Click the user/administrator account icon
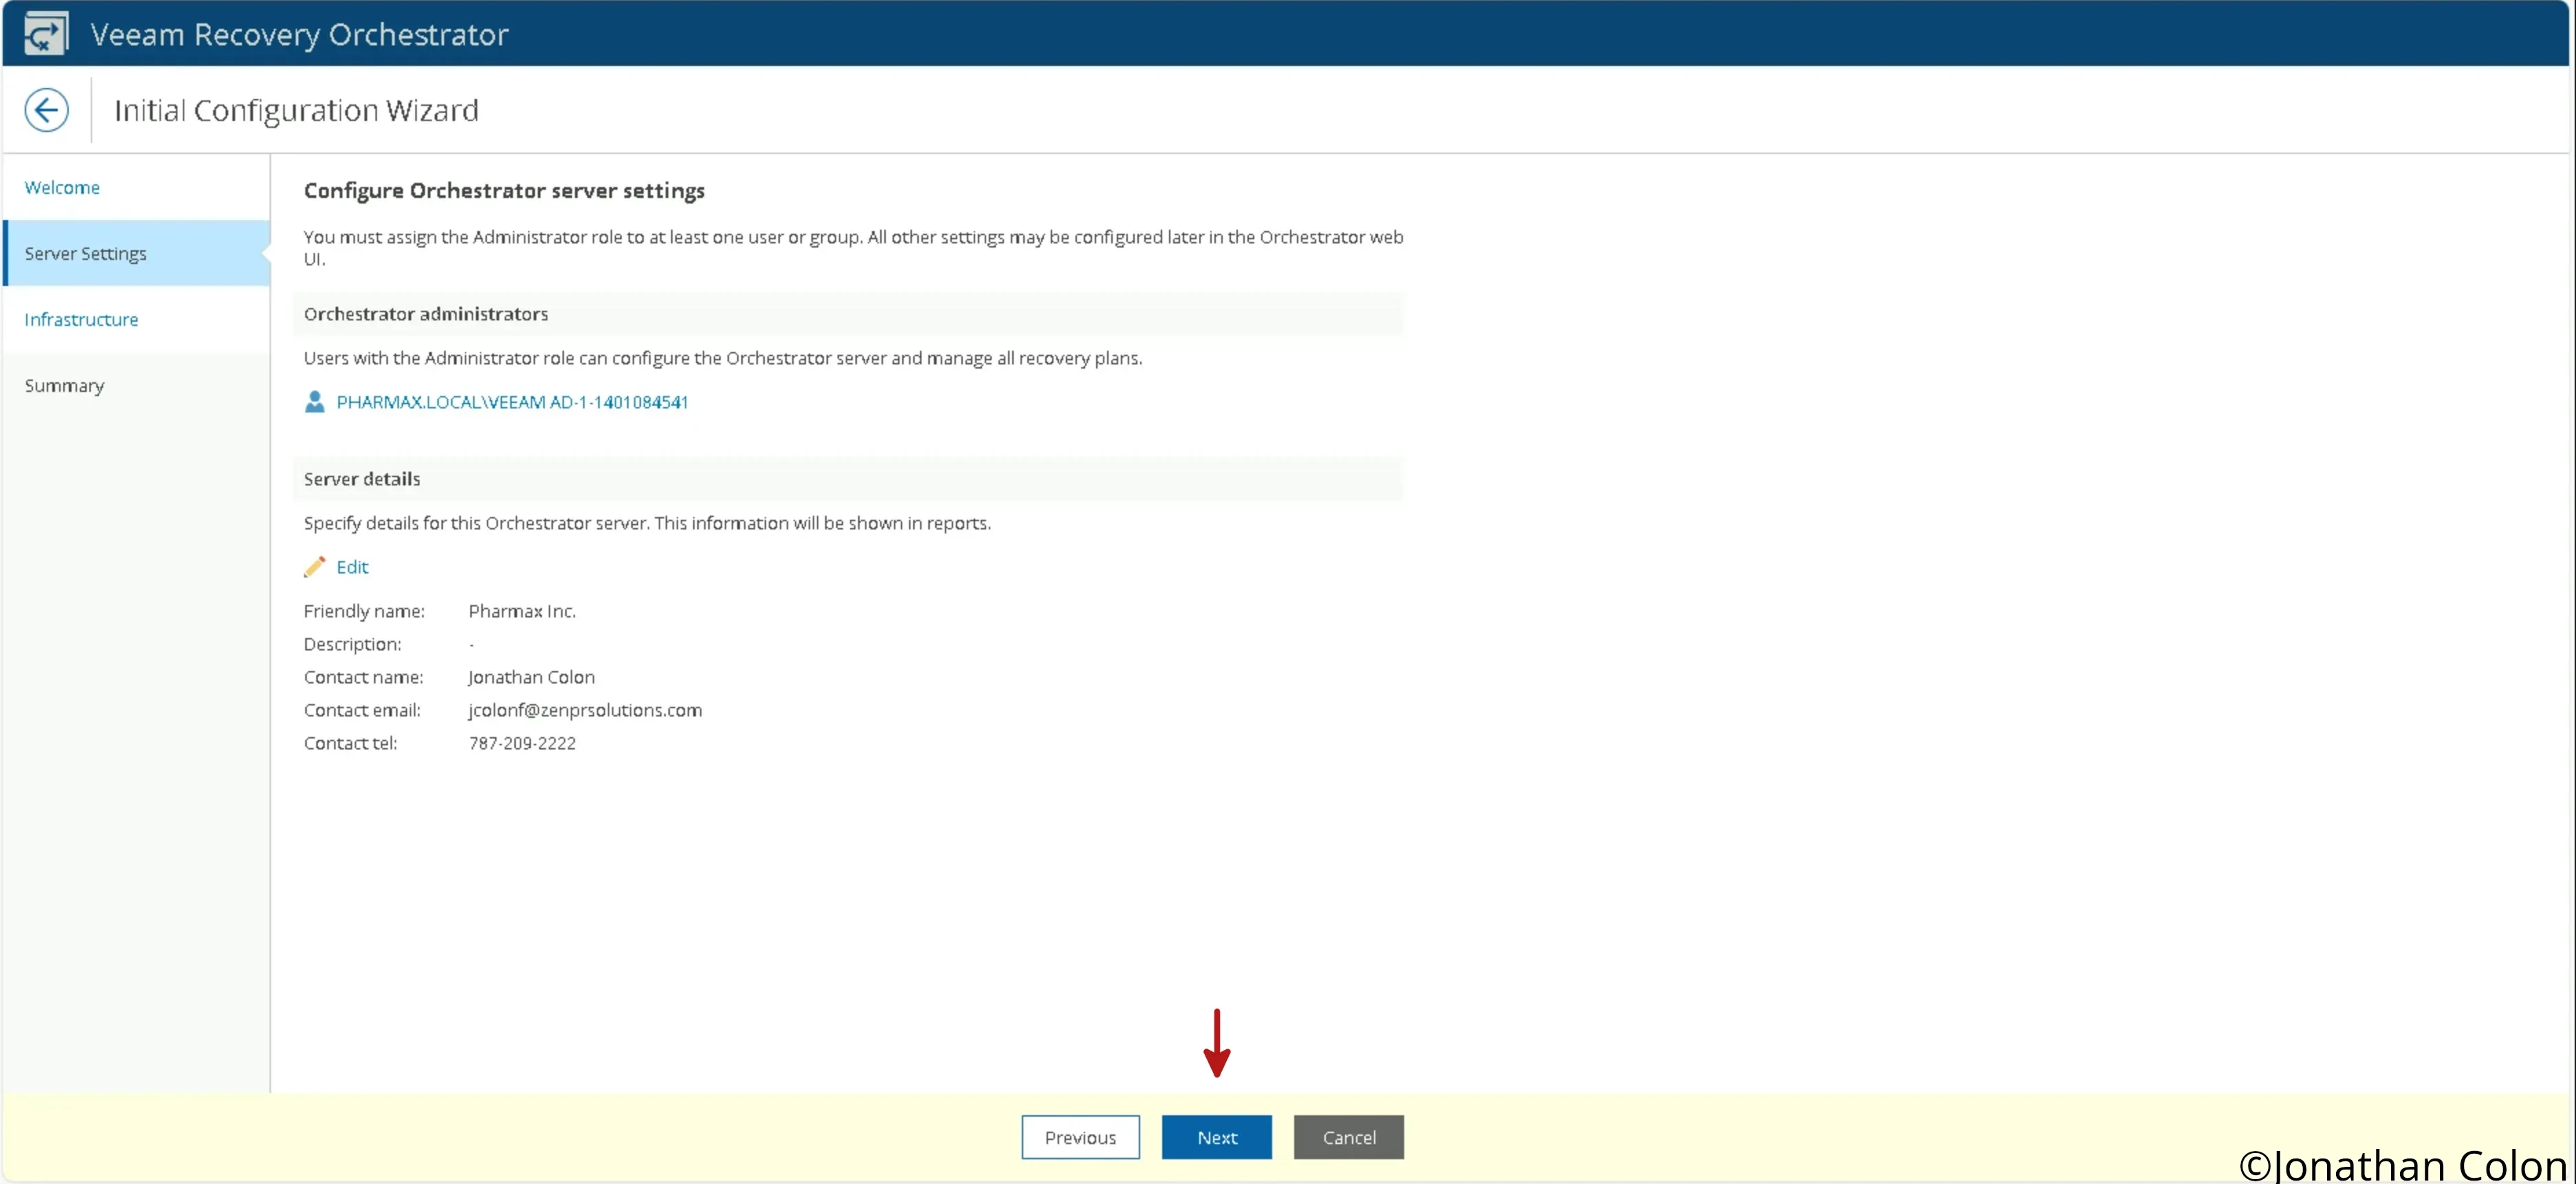This screenshot has height=1184, width=2576. pyautogui.click(x=316, y=401)
